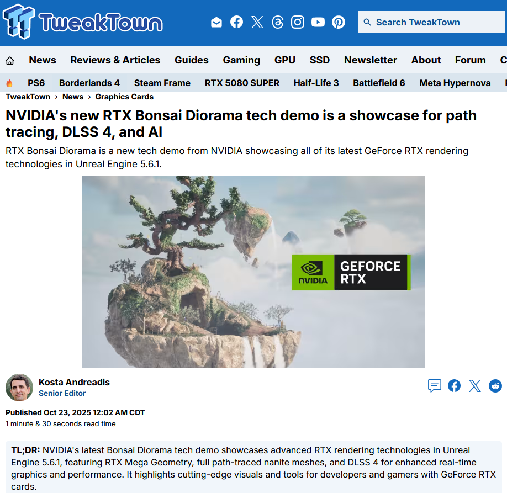
Task: Click the Senior Editor label
Action: (62, 393)
